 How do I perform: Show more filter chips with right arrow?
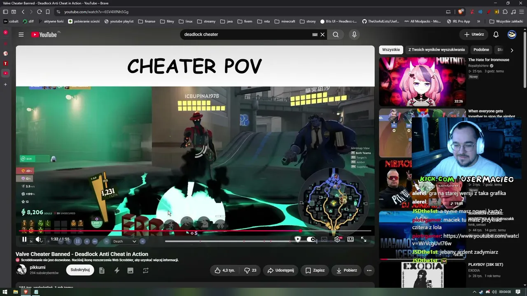tap(512, 50)
